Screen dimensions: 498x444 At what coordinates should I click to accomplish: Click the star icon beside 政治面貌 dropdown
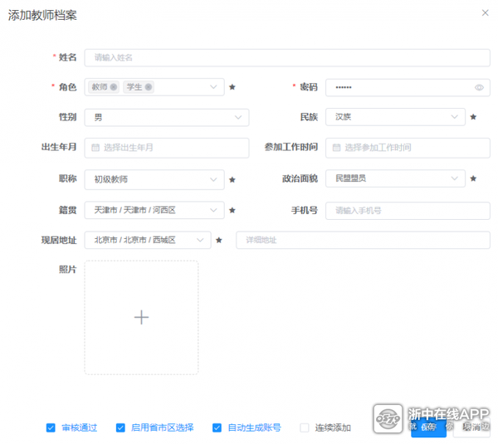(x=473, y=178)
